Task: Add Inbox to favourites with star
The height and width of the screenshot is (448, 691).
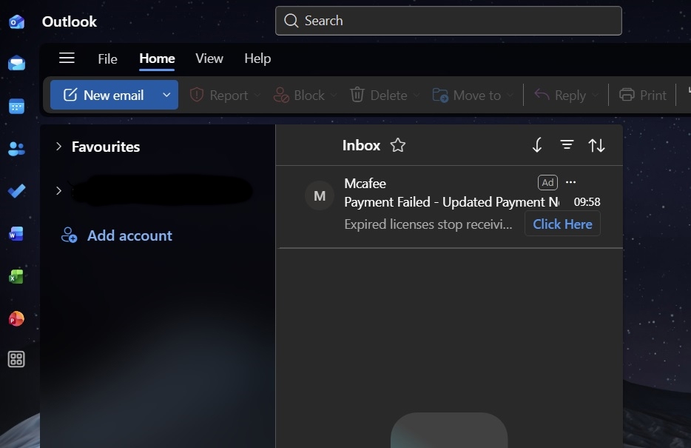Action: [x=397, y=145]
